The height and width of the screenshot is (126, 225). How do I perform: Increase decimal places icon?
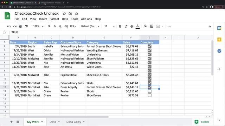[x=66, y=27]
